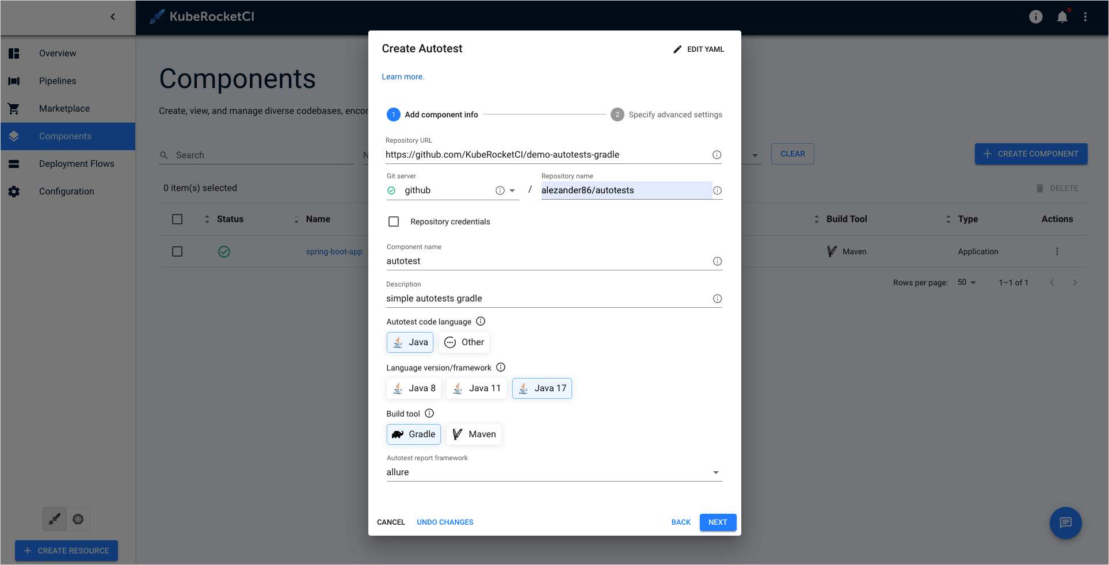Expand the Autotest report framework dropdown
This screenshot has height=565, width=1109.
715,472
